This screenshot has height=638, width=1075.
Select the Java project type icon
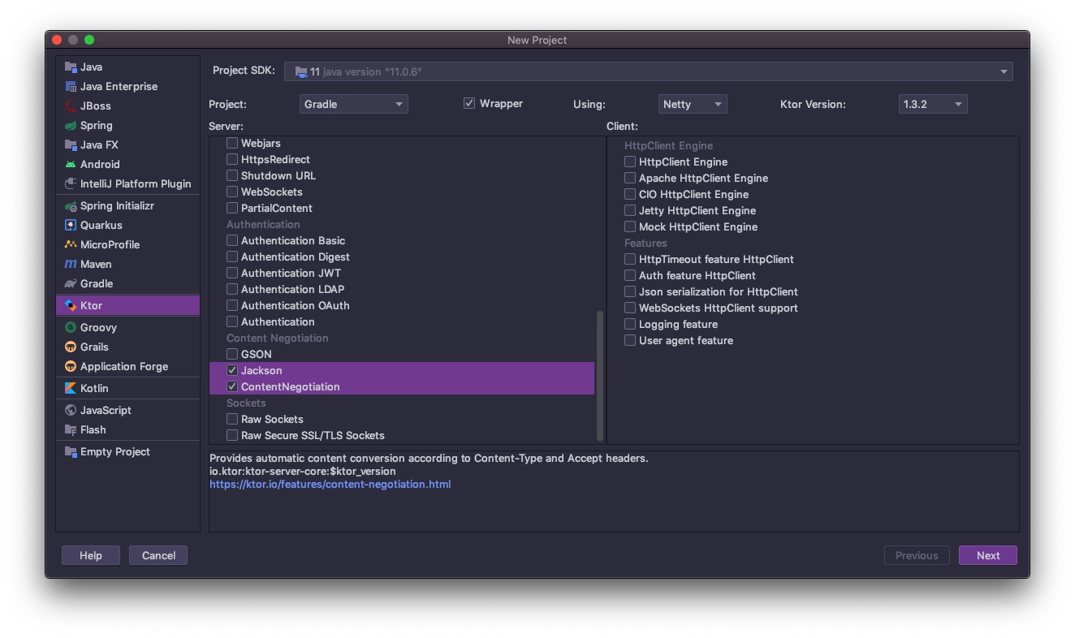coord(71,67)
